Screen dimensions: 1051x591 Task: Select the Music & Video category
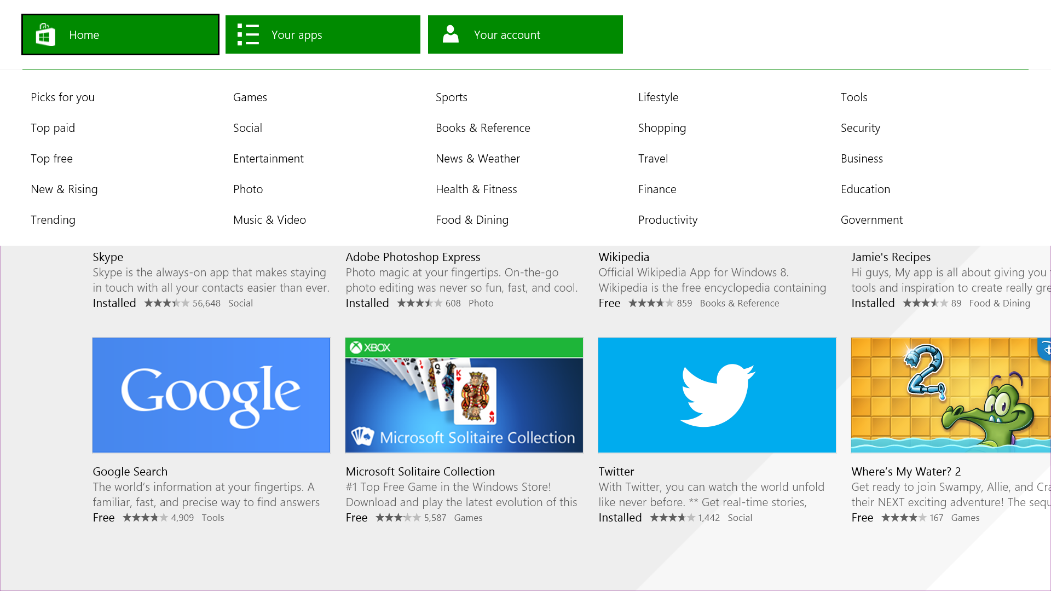point(269,220)
